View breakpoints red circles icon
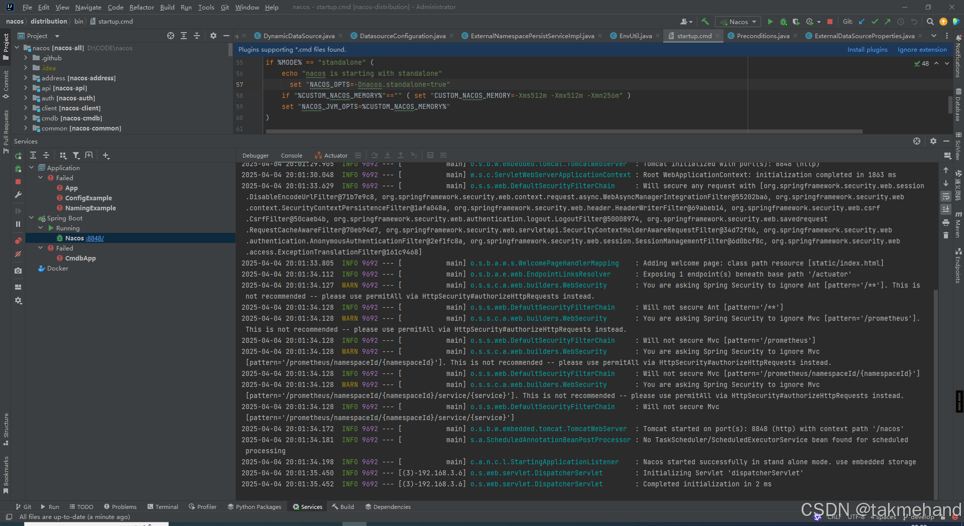The width and height of the screenshot is (964, 526). (18, 241)
